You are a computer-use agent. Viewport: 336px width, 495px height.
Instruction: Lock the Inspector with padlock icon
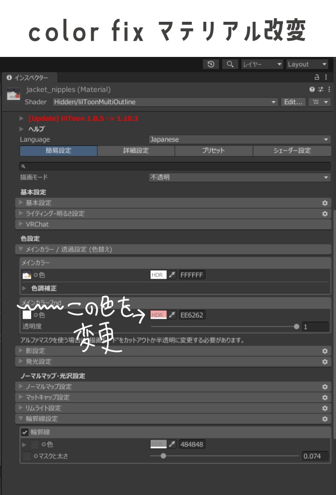point(317,77)
